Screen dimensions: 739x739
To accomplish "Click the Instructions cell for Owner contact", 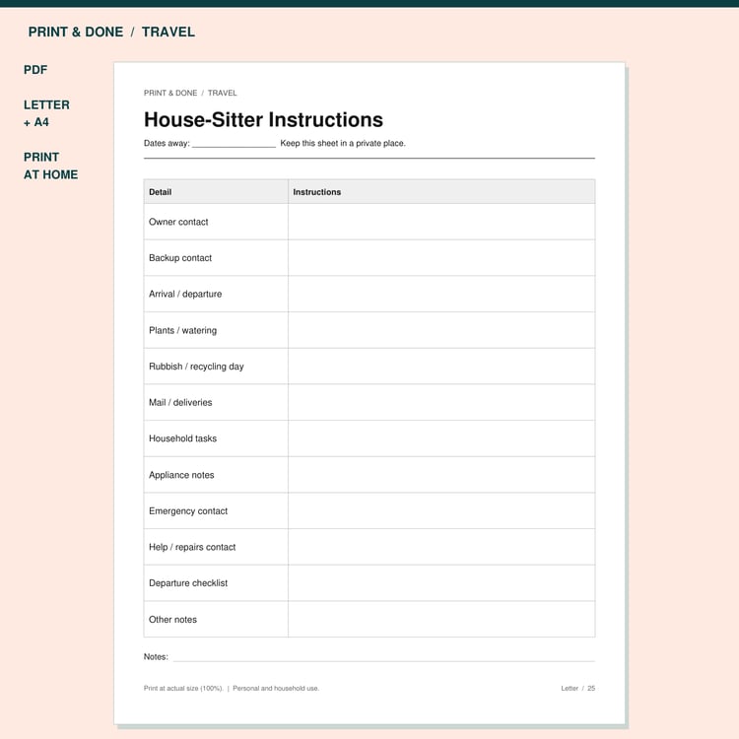I will coord(441,222).
